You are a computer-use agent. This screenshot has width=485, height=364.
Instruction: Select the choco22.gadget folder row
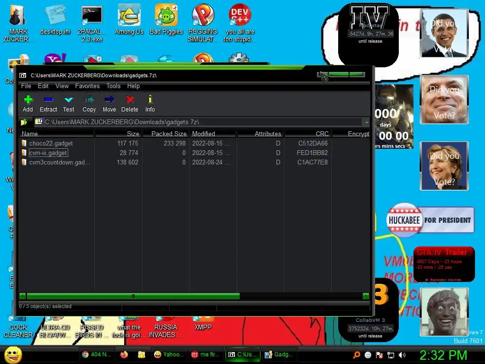(195, 143)
